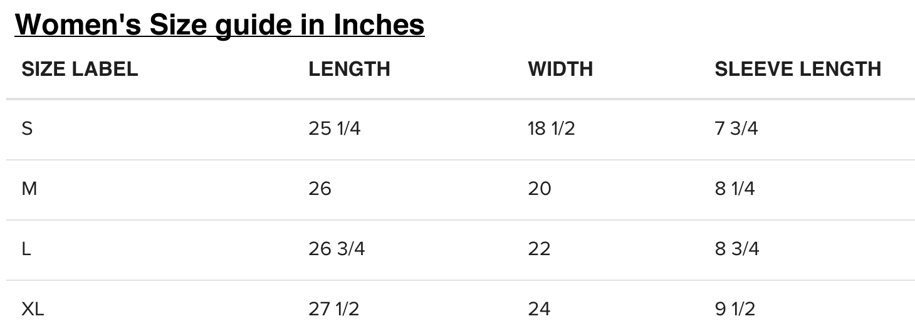Click the 7 3/4 sleeve length value
Screen dimensions: 915x336
point(736,129)
